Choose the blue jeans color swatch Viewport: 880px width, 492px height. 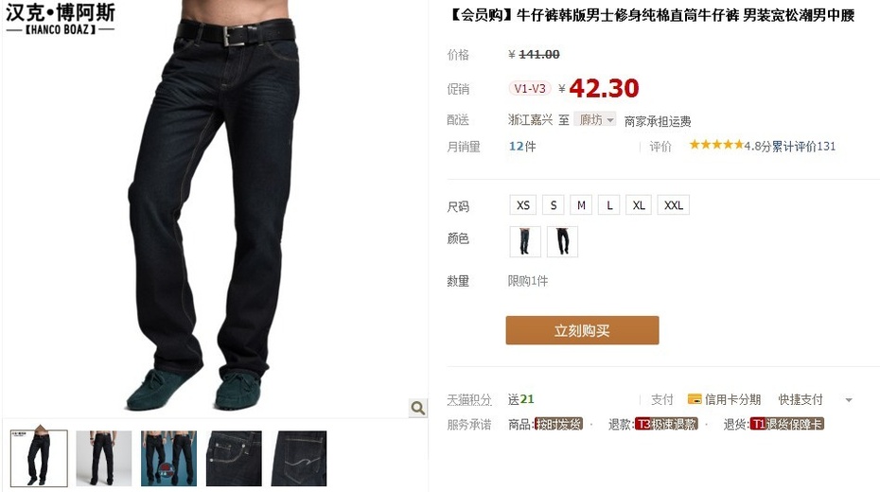(x=525, y=242)
